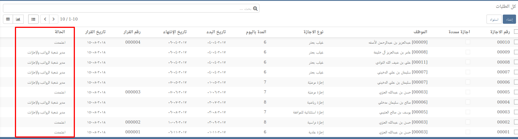Viewport: 518px width, 139px height.
Task: Sort by the نوع الاجازة column header
Action: tap(313, 32)
